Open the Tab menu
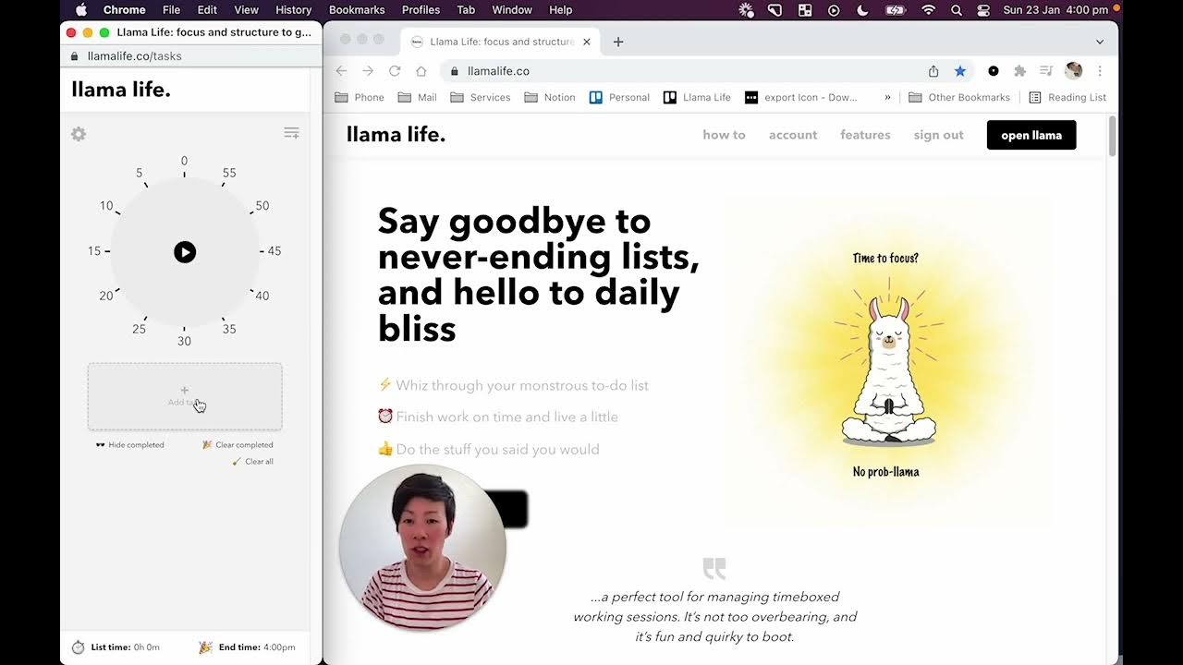Image resolution: width=1183 pixels, height=665 pixels. (466, 9)
